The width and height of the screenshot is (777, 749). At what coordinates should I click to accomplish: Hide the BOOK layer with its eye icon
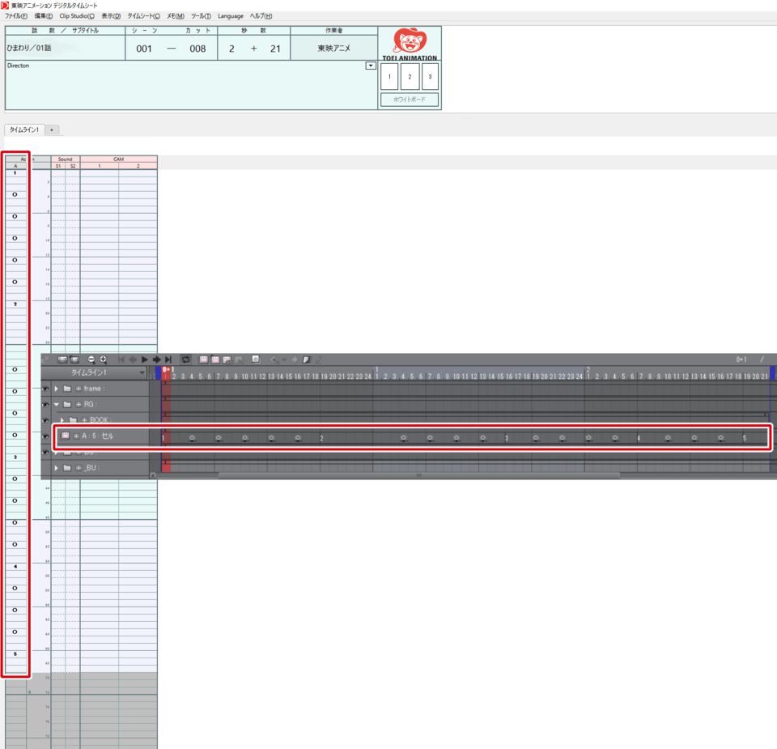pyautogui.click(x=44, y=419)
